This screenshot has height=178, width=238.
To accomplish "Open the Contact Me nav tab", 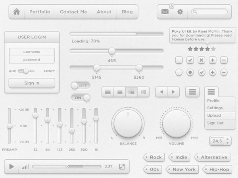I will tap(73, 12).
